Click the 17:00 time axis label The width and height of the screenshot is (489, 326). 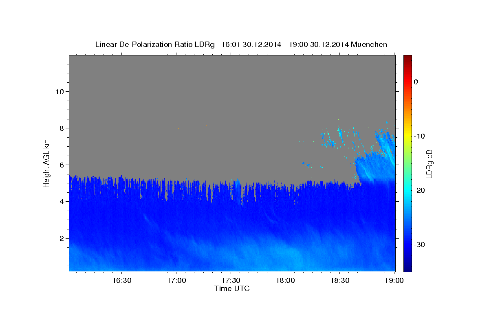click(176, 280)
